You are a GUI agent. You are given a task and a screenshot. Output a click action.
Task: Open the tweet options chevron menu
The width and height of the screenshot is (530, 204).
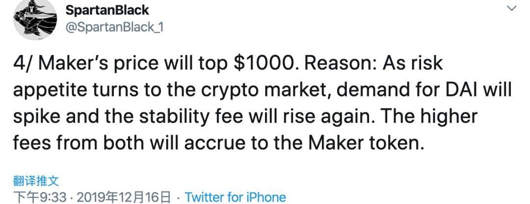tap(511, 8)
